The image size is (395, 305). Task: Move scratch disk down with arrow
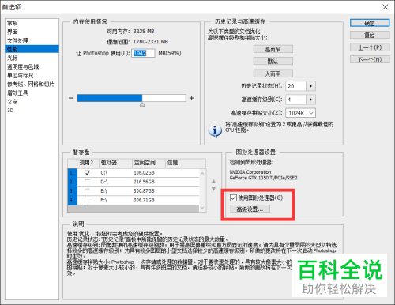click(213, 189)
